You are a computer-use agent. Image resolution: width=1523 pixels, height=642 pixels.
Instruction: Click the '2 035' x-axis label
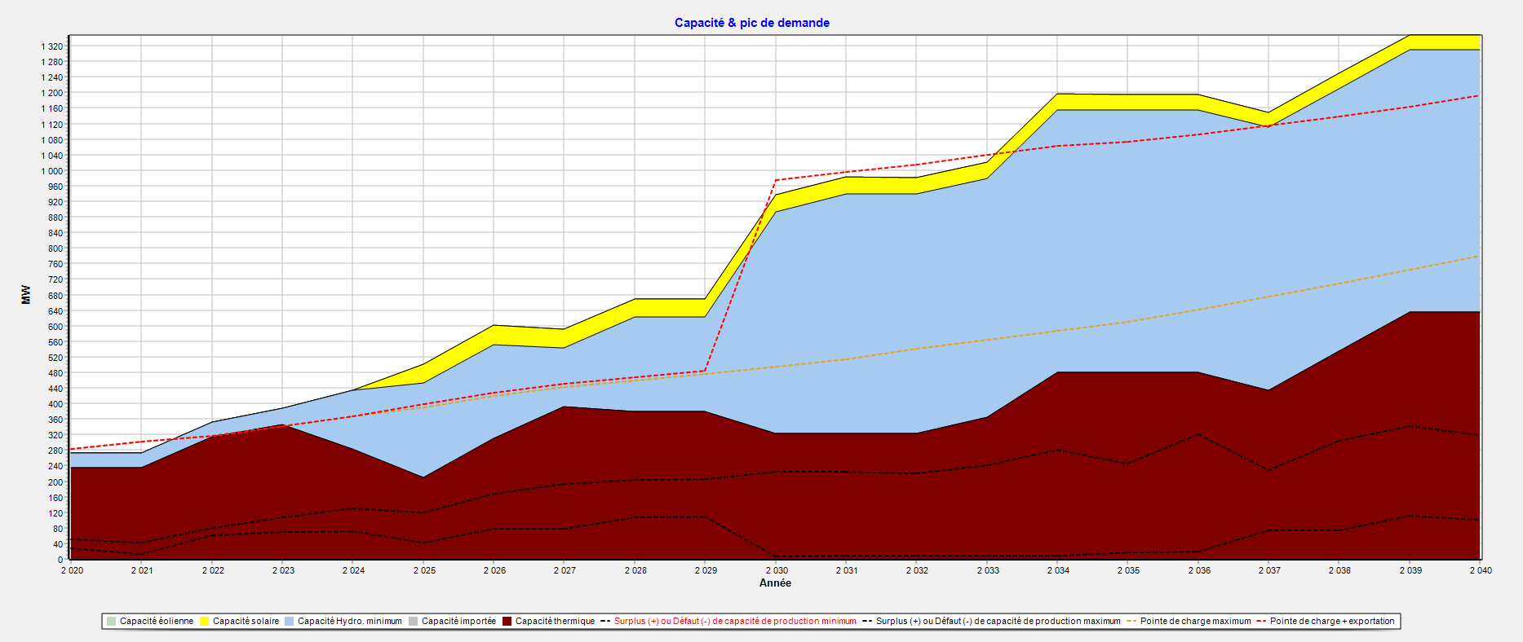click(1128, 570)
